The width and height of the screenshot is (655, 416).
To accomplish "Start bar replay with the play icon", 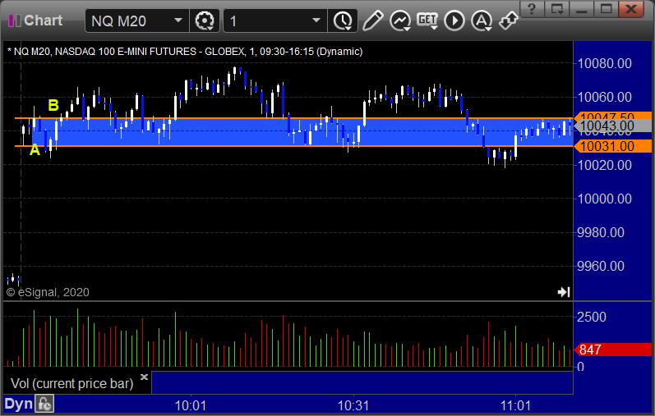I will pos(454,21).
